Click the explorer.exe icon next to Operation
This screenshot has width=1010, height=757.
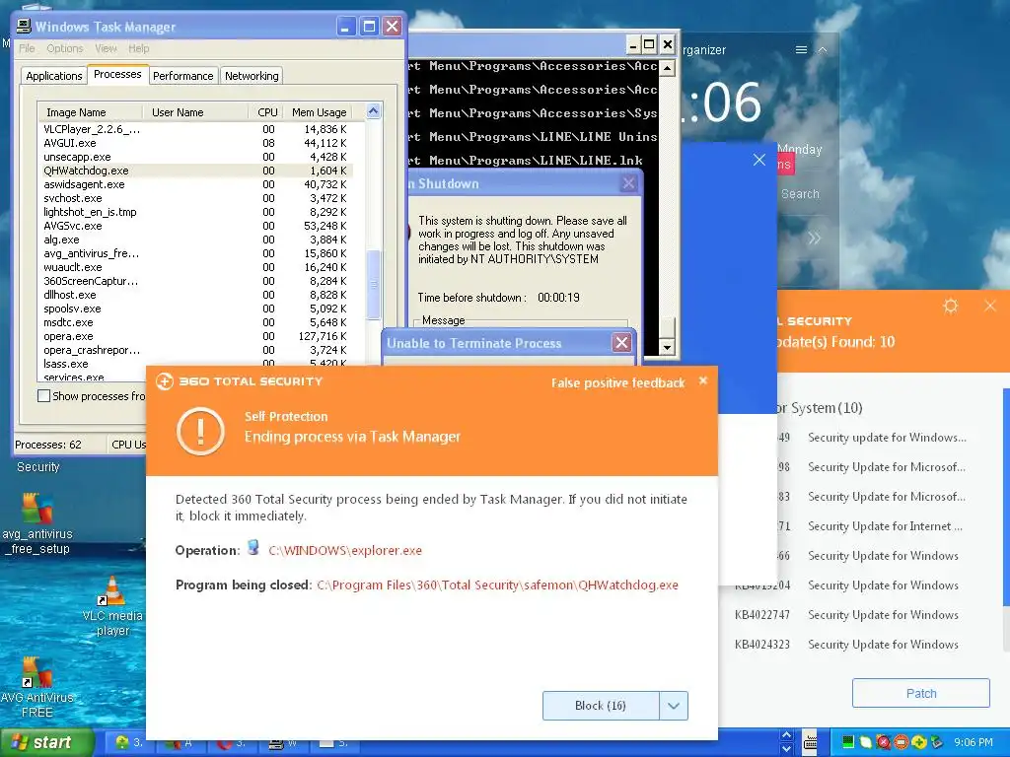point(253,548)
